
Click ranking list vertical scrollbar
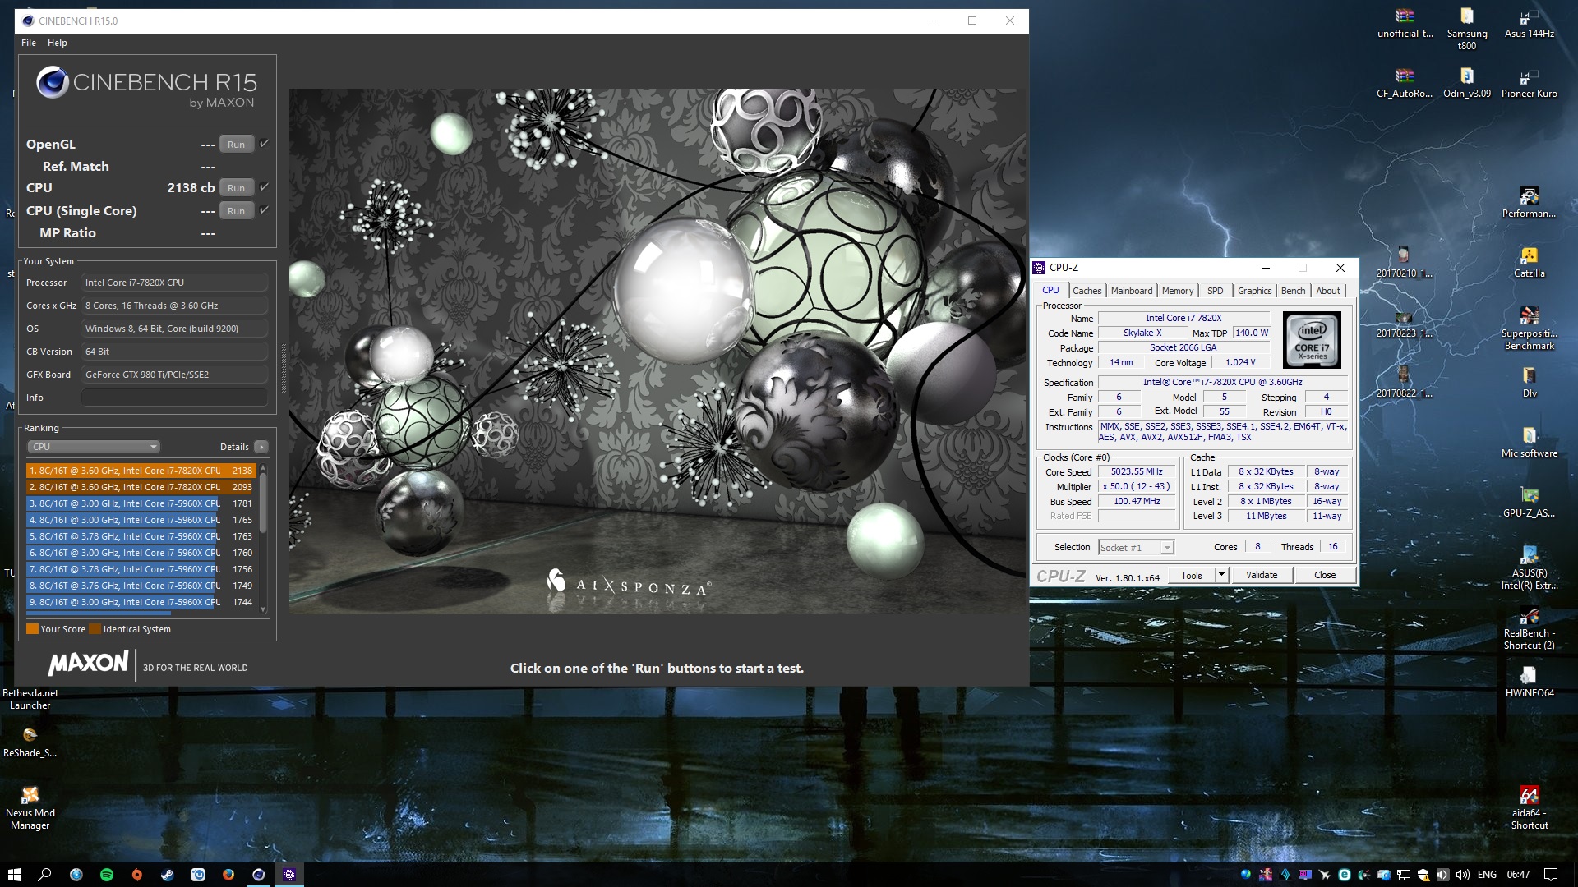263,538
